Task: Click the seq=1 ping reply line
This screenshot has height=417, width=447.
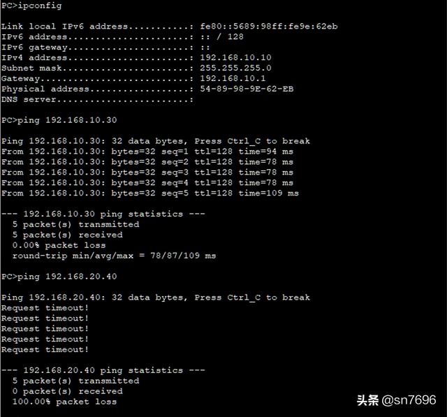Action: coord(147,152)
